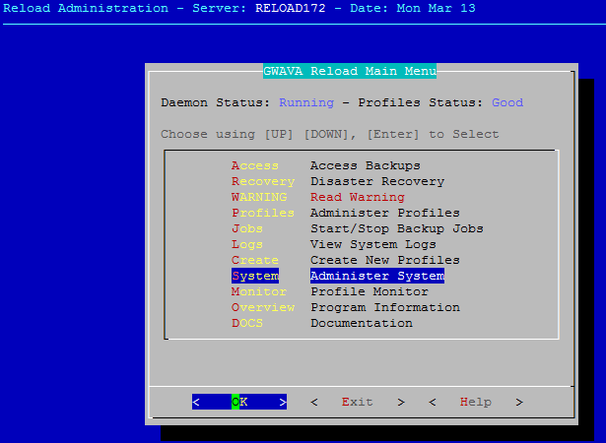Click the server name RELOAD172

pyautogui.click(x=291, y=8)
